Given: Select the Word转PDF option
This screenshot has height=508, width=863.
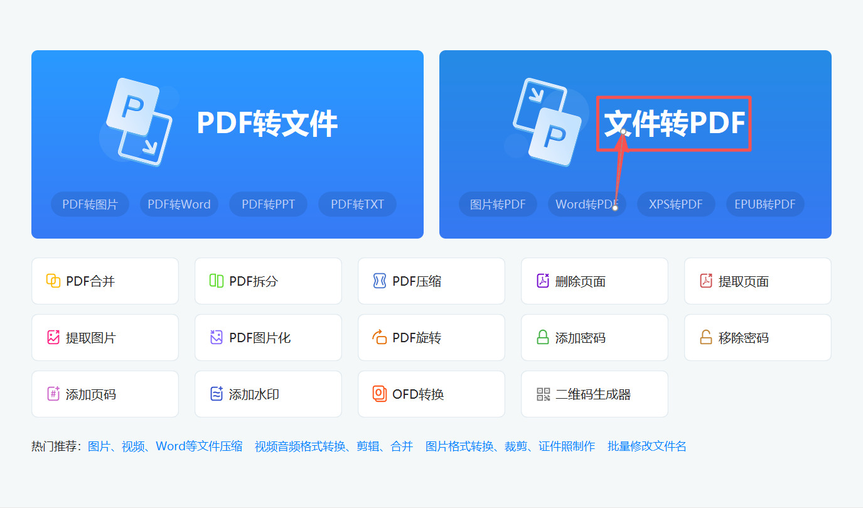Looking at the screenshot, I should (586, 203).
